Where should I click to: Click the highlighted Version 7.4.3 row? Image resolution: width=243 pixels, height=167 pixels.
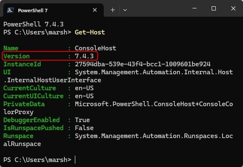coord(50,56)
